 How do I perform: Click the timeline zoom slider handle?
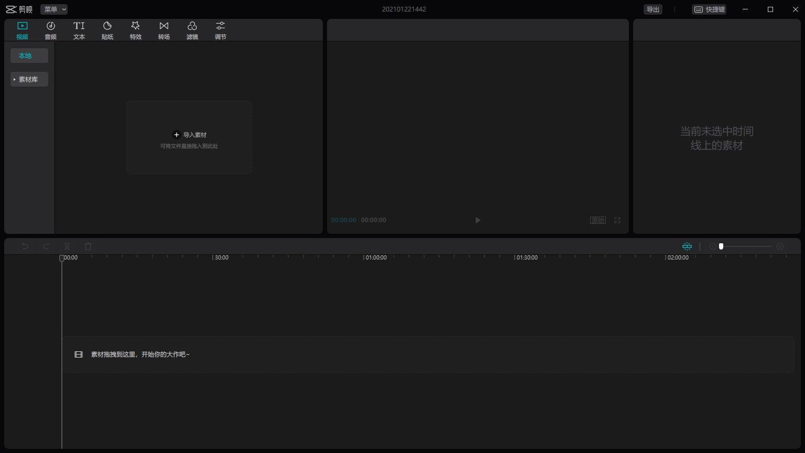(721, 246)
